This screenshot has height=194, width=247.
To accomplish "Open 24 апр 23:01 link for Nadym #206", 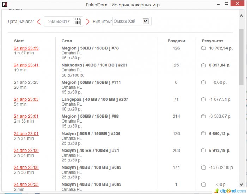I will click(x=26, y=134).
